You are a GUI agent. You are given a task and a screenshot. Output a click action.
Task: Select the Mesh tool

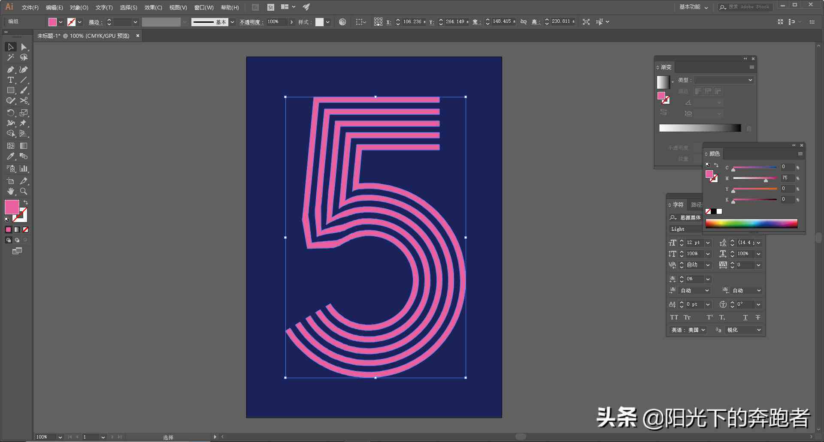11,146
